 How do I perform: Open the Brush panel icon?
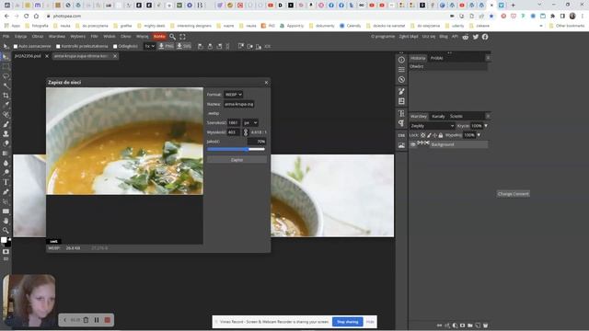(x=401, y=91)
